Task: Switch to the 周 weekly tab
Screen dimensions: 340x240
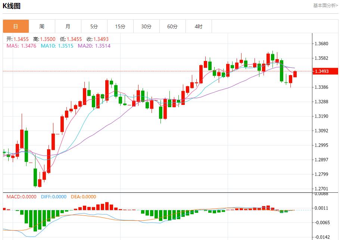Action: click(42, 26)
